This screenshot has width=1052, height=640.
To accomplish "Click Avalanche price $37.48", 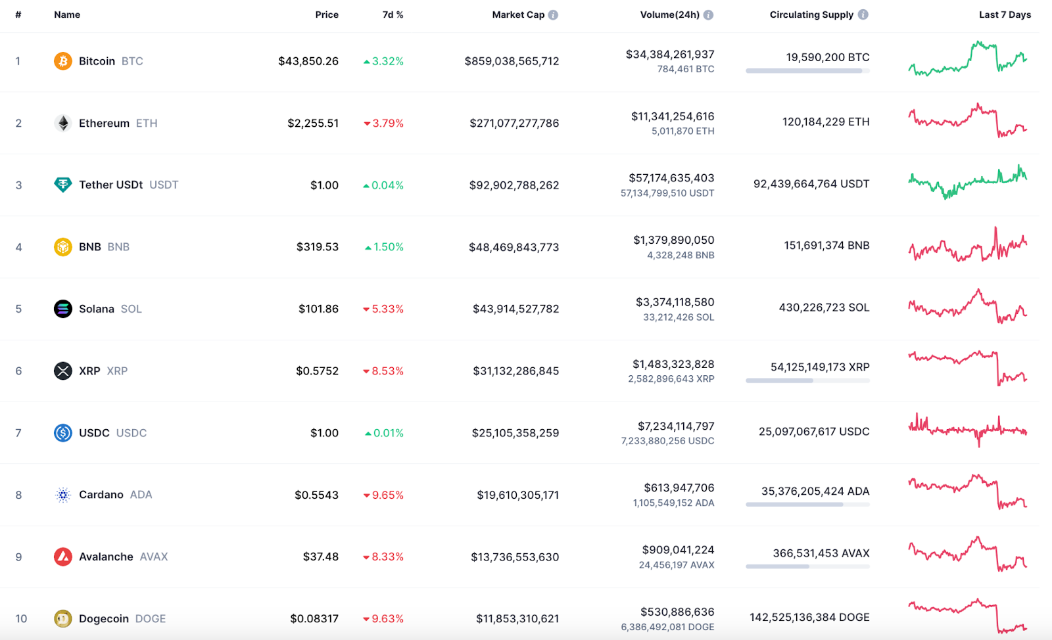I will coord(321,557).
